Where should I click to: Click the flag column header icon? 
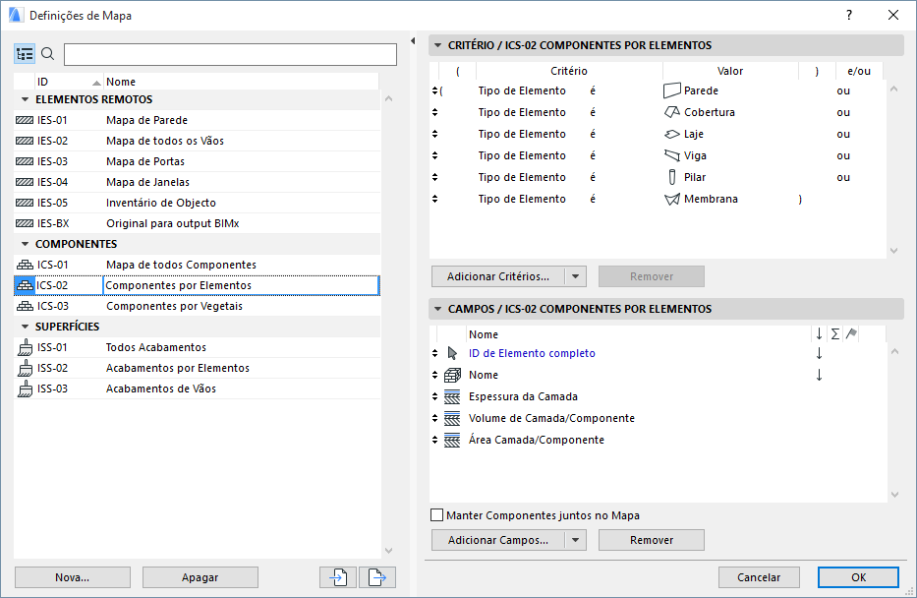[x=851, y=334]
